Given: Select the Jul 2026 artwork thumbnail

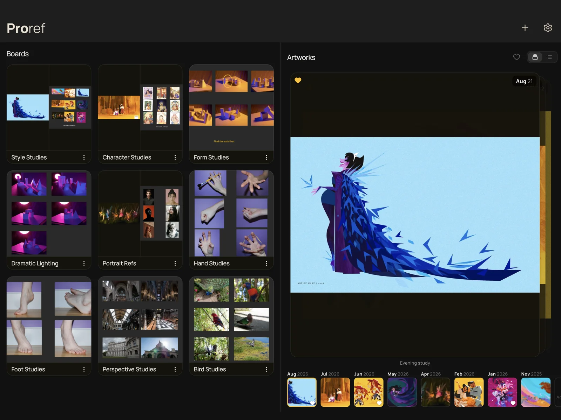Looking at the screenshot, I should [335, 392].
